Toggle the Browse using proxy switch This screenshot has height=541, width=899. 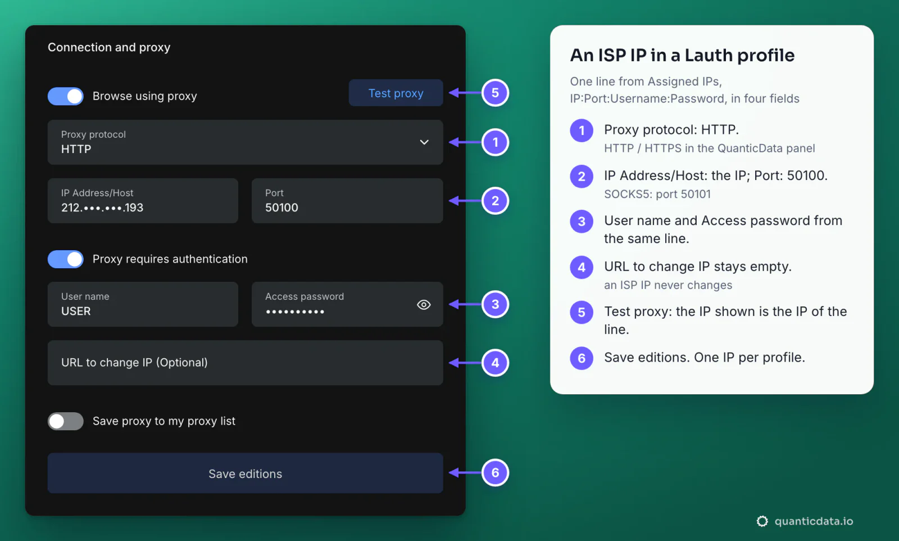coord(66,96)
